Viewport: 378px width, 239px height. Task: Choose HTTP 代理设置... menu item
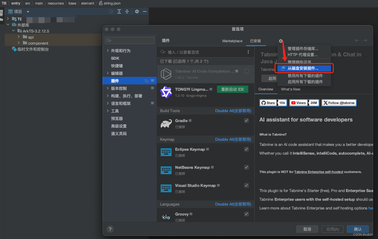(304, 55)
